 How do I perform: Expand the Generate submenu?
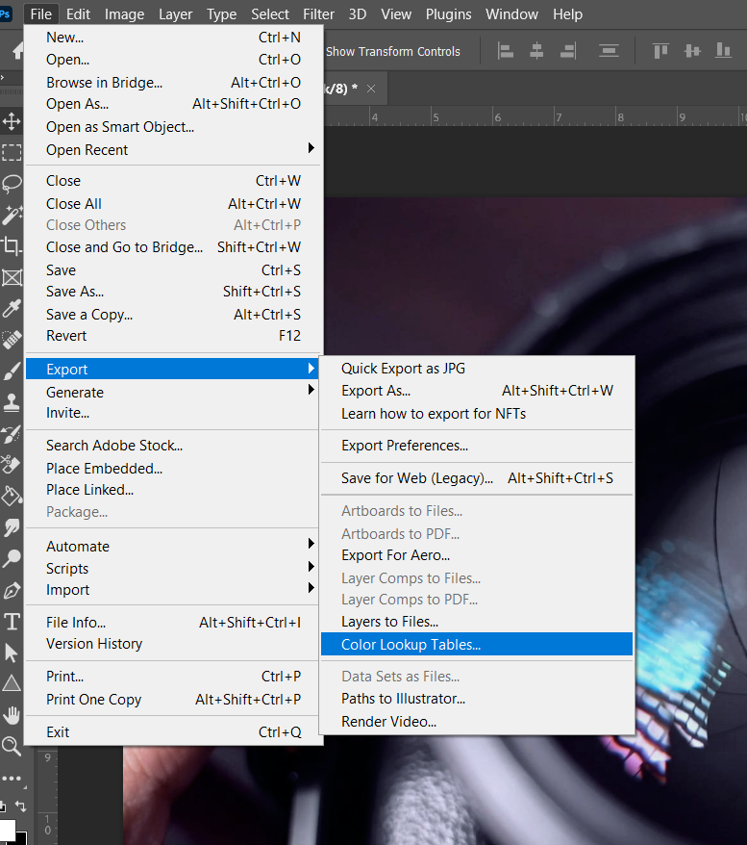tap(173, 392)
